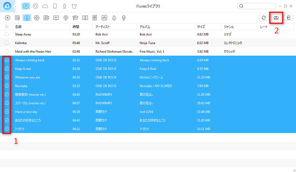Click album "Just LOVE"
296x172 pixels.
click(146, 112)
